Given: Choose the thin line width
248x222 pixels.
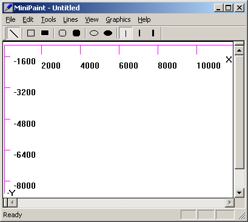Looking at the screenshot, I should pos(126,33).
